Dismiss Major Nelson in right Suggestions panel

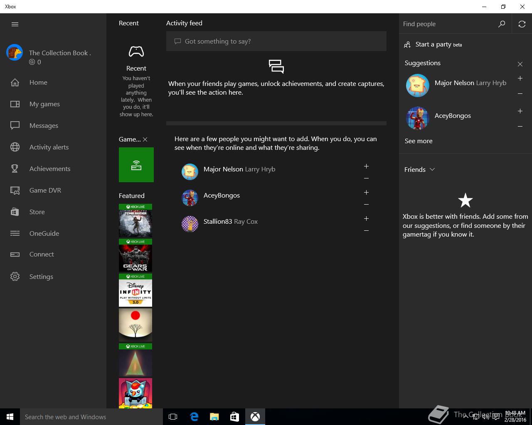pos(520,93)
